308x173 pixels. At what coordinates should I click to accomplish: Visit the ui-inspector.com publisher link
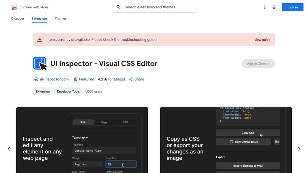[x=54, y=79]
